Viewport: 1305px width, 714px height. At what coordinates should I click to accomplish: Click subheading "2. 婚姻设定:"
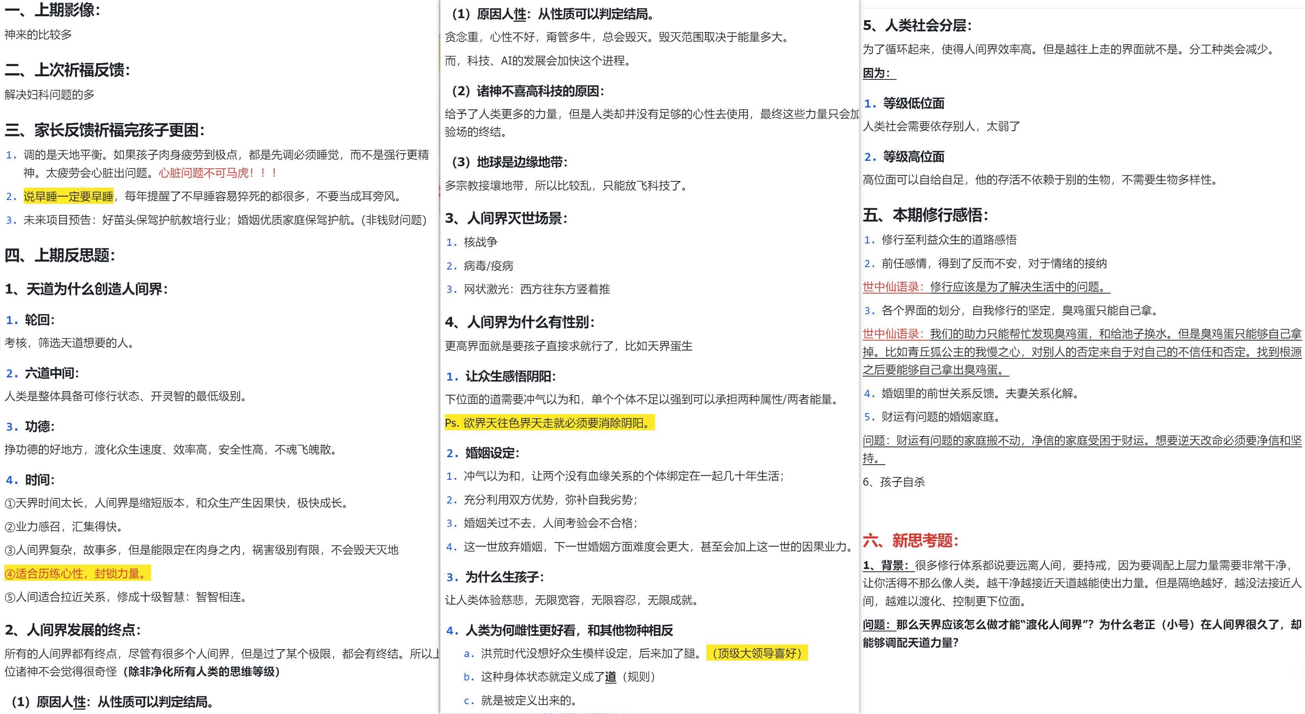point(483,453)
